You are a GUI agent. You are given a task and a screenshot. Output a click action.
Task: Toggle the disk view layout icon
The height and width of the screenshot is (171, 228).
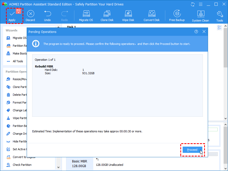pyautogui.click(x=220, y=28)
